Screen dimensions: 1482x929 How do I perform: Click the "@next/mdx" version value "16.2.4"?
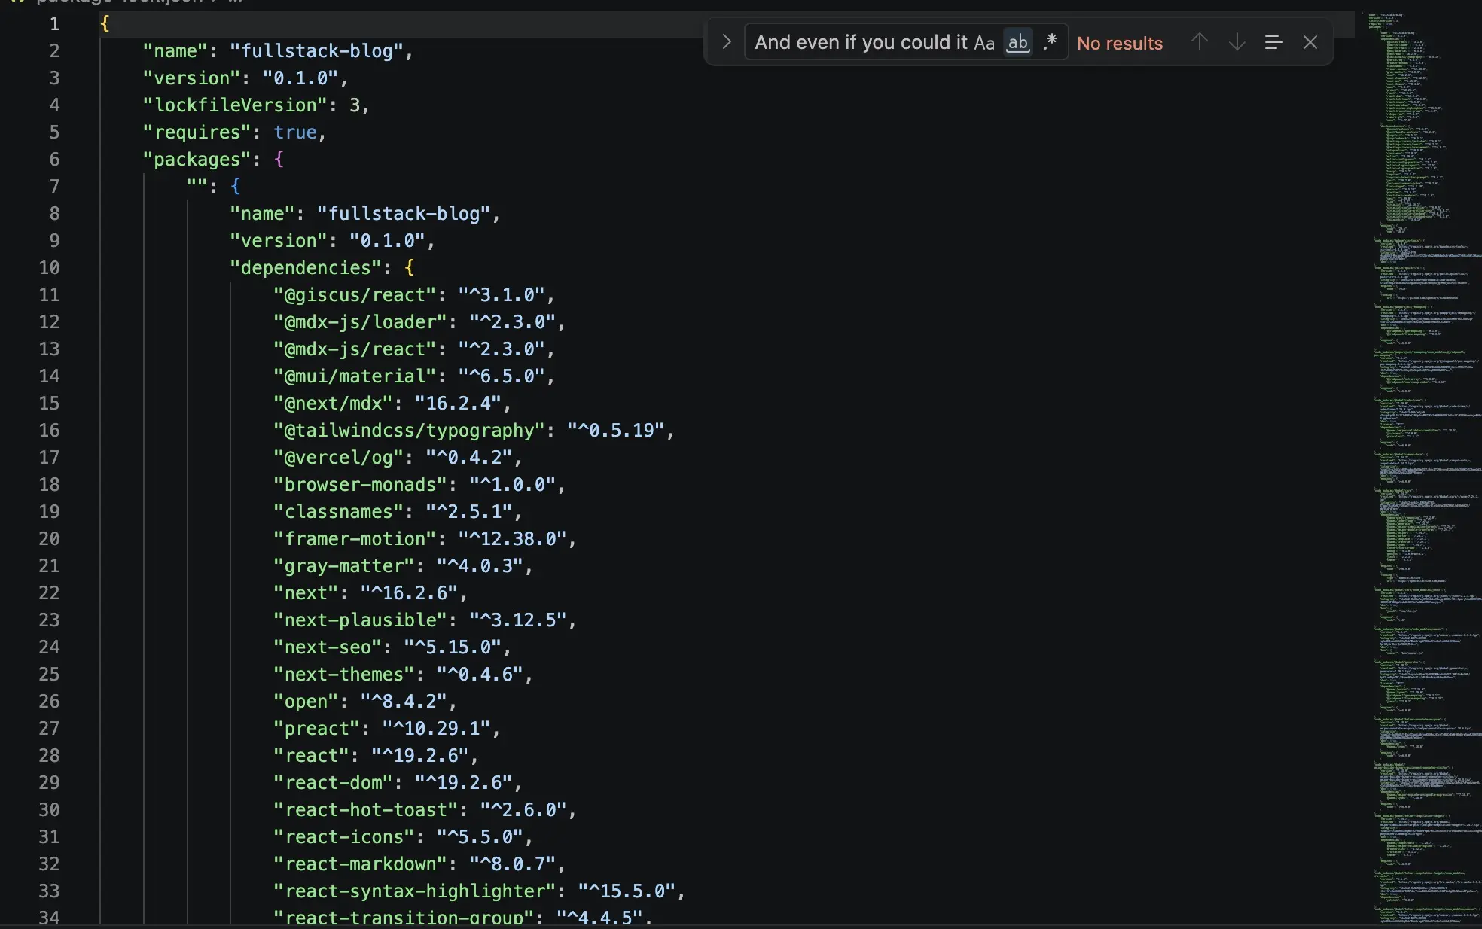tap(458, 403)
